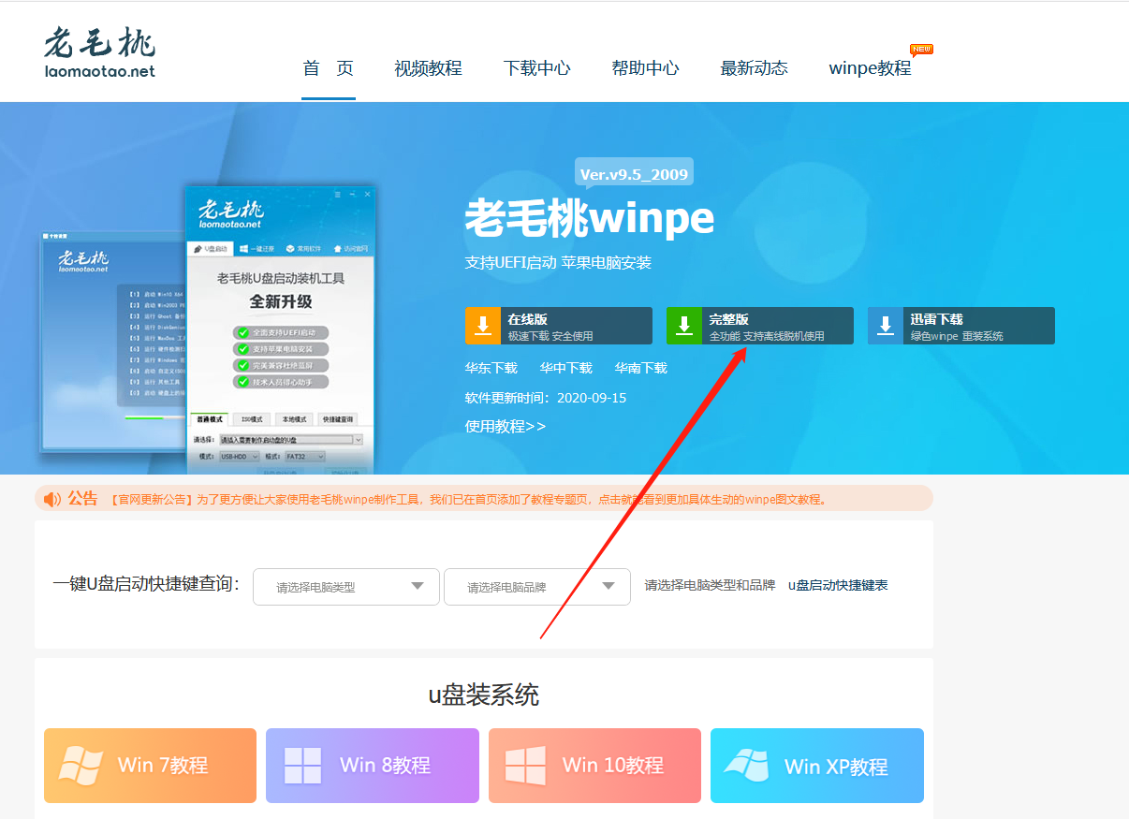Click the 请选择电脑类型和品牌 hint text
Viewport: 1129px width, 819px height.
[710, 586]
